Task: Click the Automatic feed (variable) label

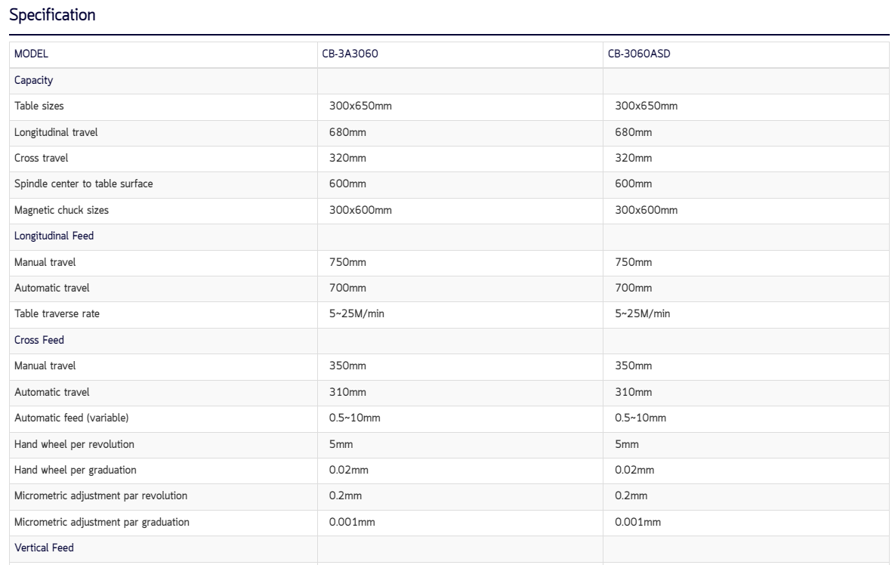Action: [x=71, y=418]
